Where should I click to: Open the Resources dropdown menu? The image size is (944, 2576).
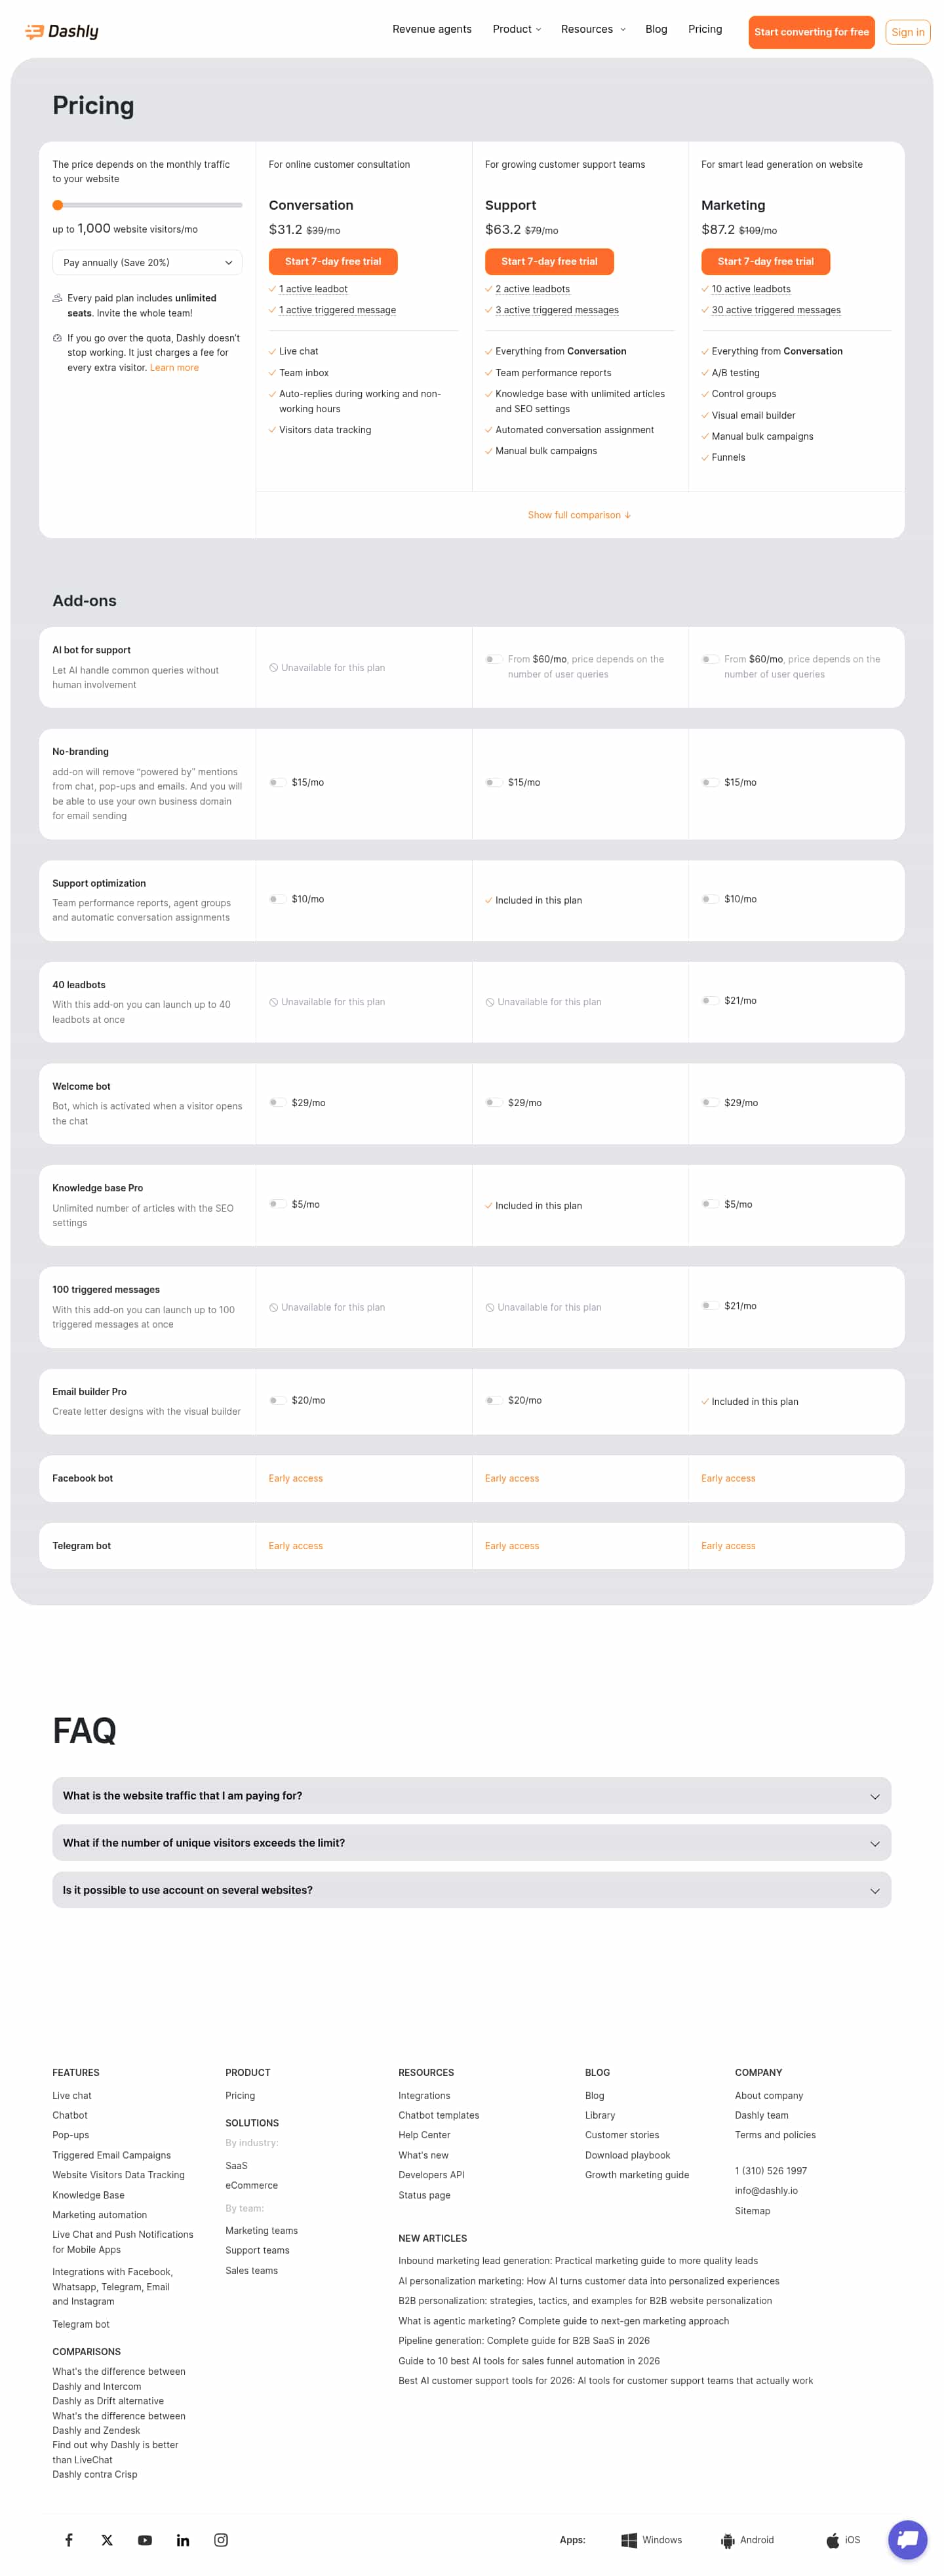click(x=592, y=29)
